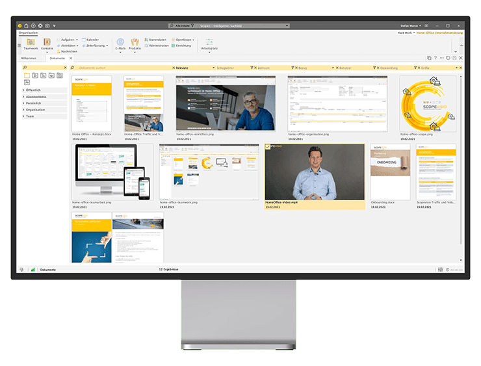
Task: Open the Onboarding.docx thumbnail
Action: click(x=390, y=172)
